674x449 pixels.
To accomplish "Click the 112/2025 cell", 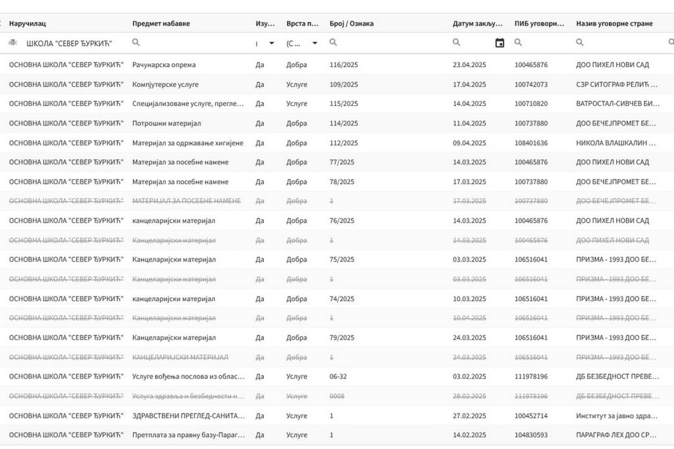I will pyautogui.click(x=344, y=143).
